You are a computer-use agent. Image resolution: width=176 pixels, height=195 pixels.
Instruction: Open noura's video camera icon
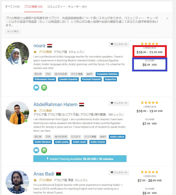tap(36, 87)
